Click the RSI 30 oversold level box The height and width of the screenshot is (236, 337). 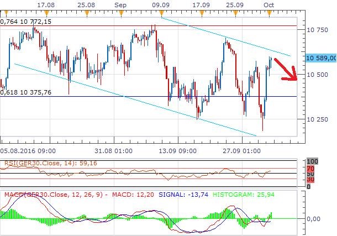pyautogui.click(x=310, y=179)
